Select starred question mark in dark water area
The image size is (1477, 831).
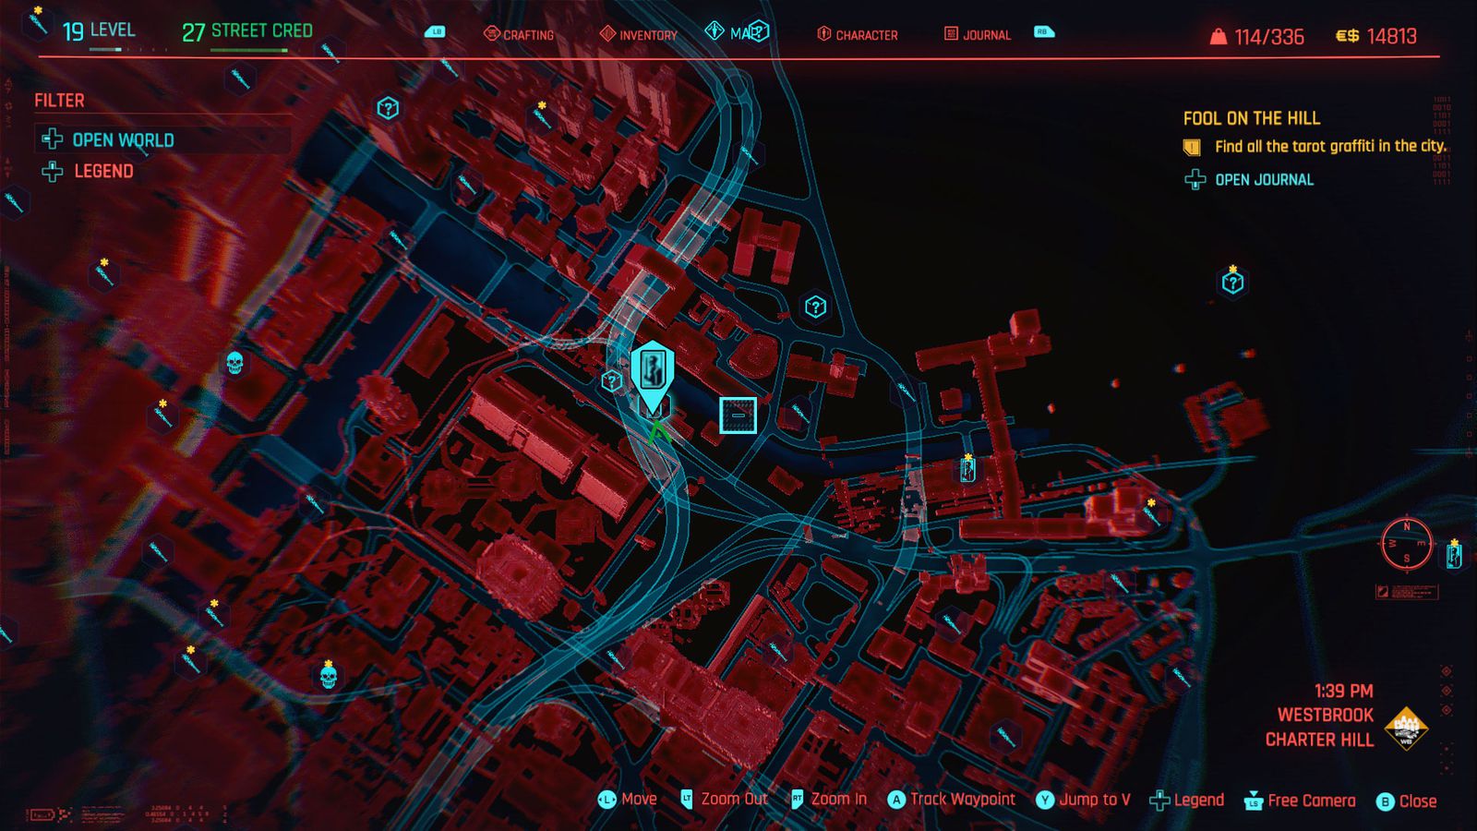pos(1232,282)
